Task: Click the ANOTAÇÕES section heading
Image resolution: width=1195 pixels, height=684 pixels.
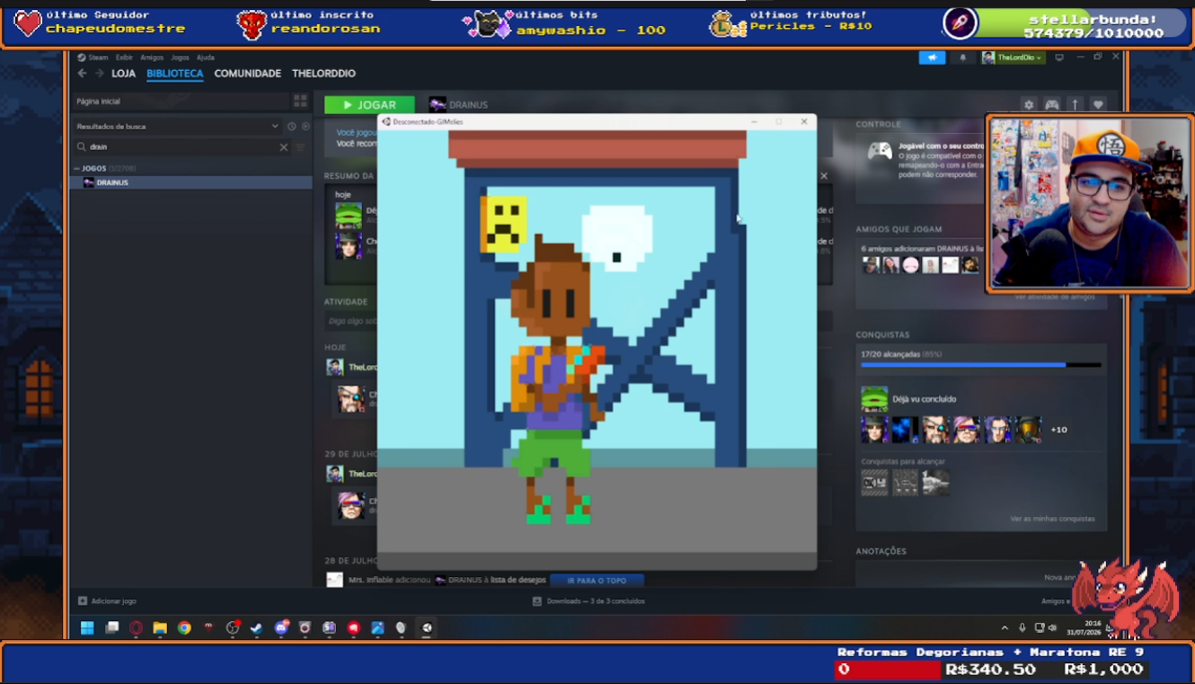Action: click(881, 551)
